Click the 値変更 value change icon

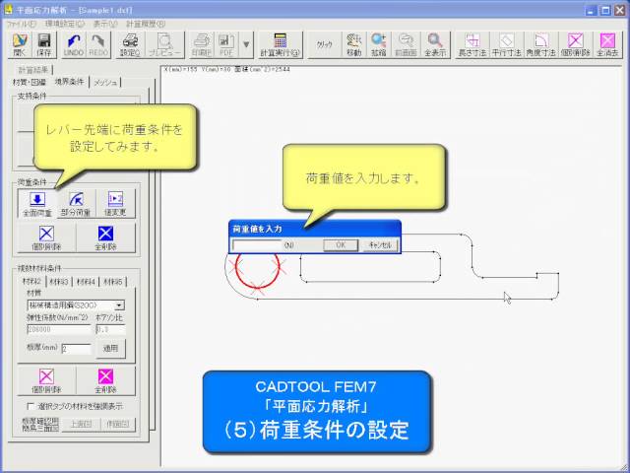[x=115, y=204]
